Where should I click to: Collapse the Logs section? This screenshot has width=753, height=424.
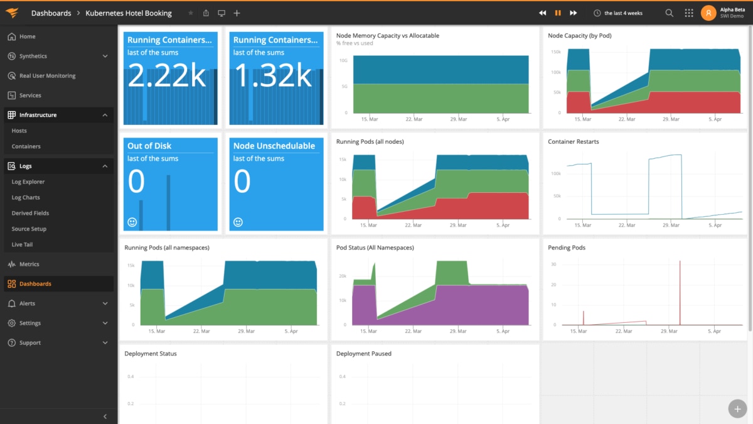click(105, 166)
